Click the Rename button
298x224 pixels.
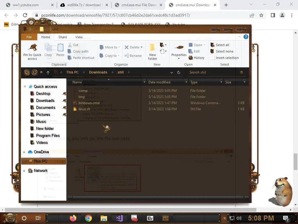pyautogui.click(x=133, y=56)
